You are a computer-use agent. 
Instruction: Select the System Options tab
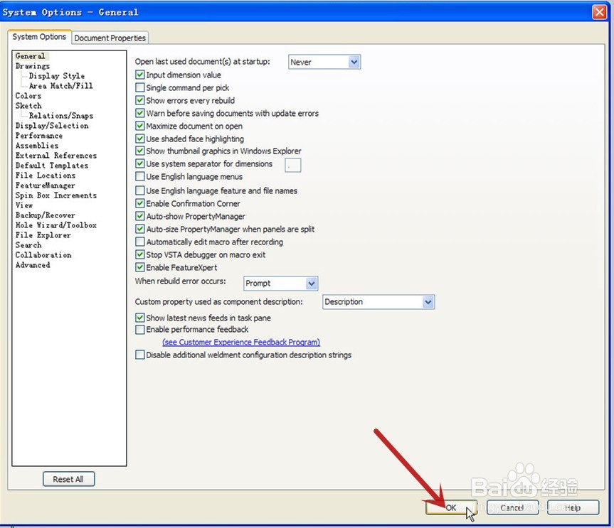(39, 36)
